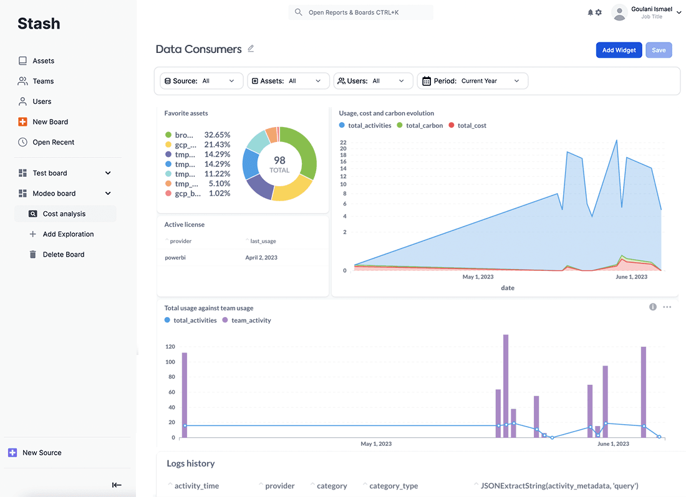686x497 pixels.
Task: Select Cost analysis under Modeo board
Action: coord(64,214)
